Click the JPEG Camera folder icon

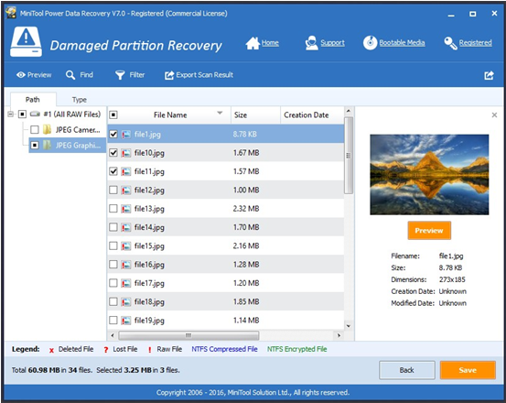(x=47, y=129)
